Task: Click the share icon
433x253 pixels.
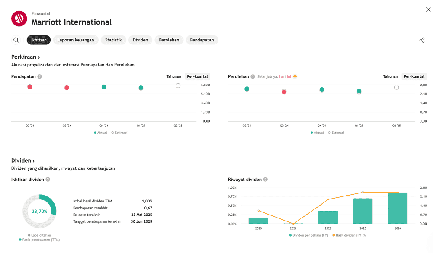Action: point(422,40)
